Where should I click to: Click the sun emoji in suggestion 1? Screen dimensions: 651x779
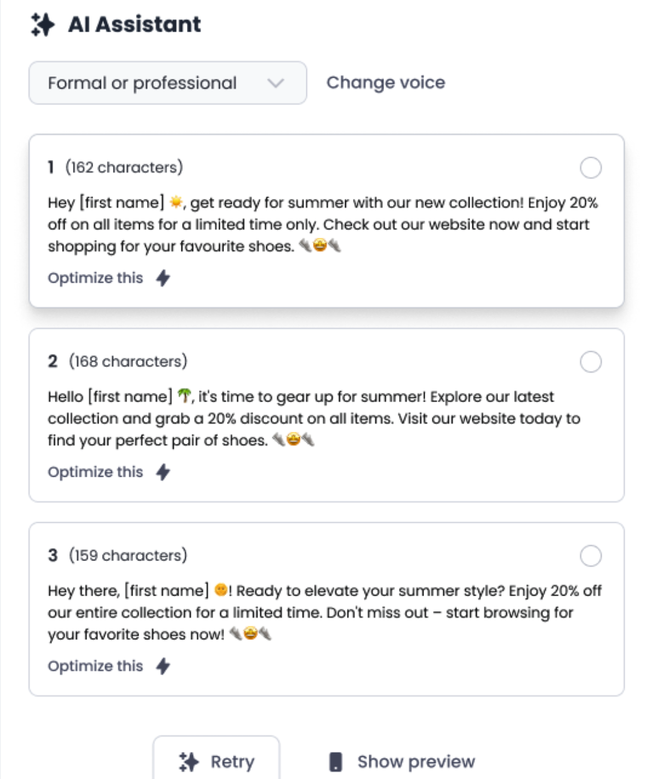(176, 203)
